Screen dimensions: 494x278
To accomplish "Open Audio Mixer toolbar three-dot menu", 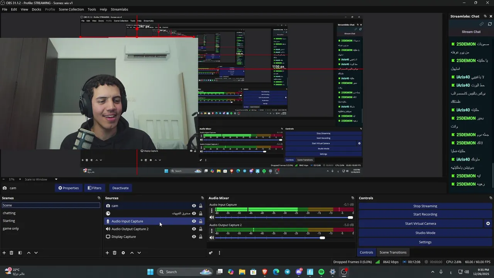I will (219, 253).
